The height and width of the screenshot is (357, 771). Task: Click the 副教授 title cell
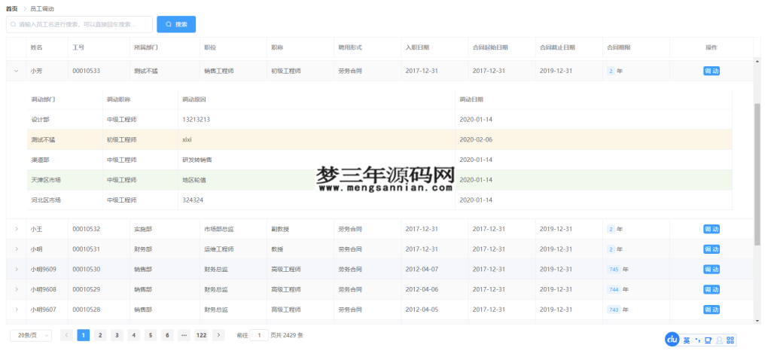280,229
